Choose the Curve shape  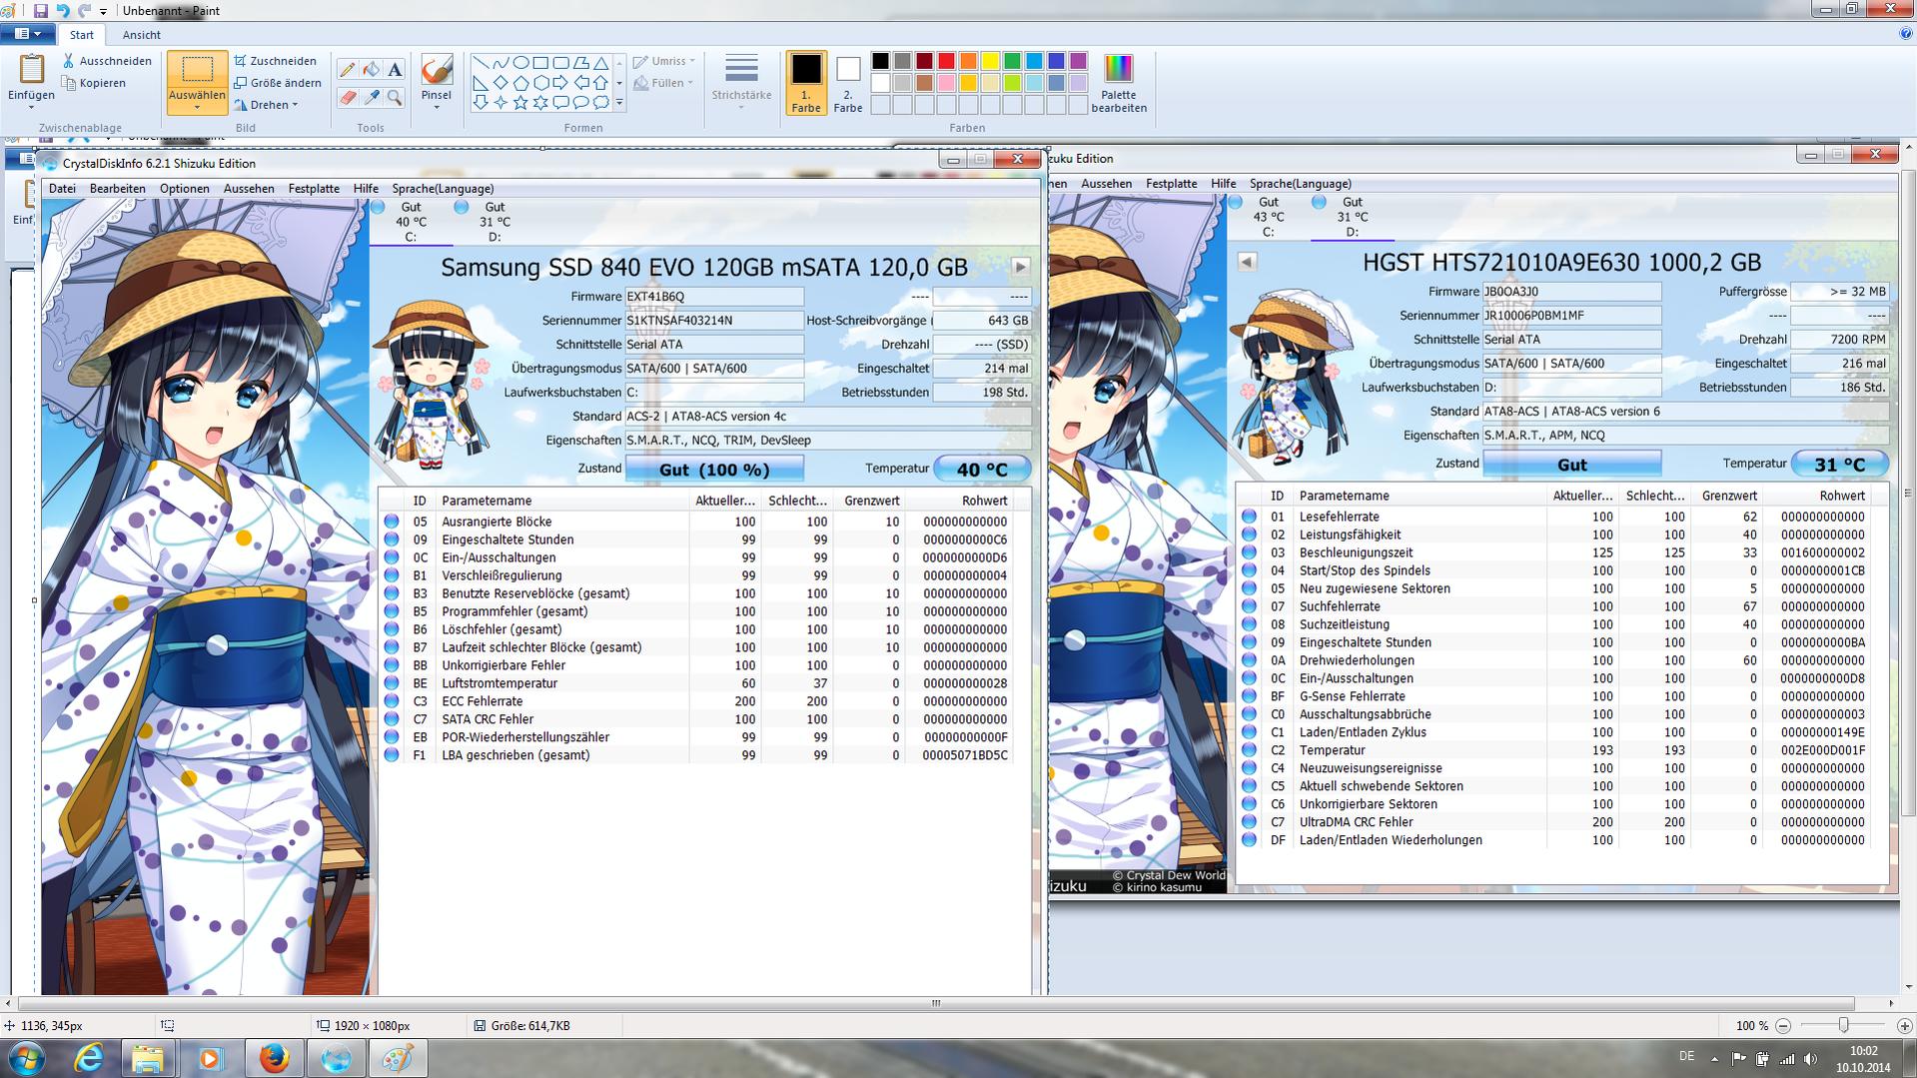(x=500, y=63)
